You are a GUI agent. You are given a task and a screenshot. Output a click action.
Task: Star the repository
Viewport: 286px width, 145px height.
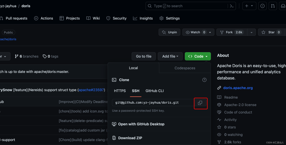pyautogui.click(x=271, y=32)
